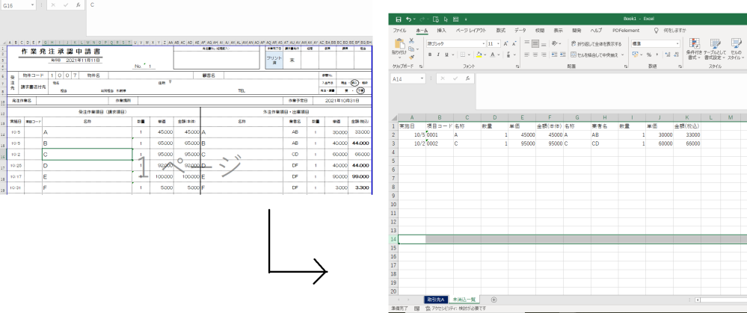Click the Book1 formula bar input

click(611, 91)
